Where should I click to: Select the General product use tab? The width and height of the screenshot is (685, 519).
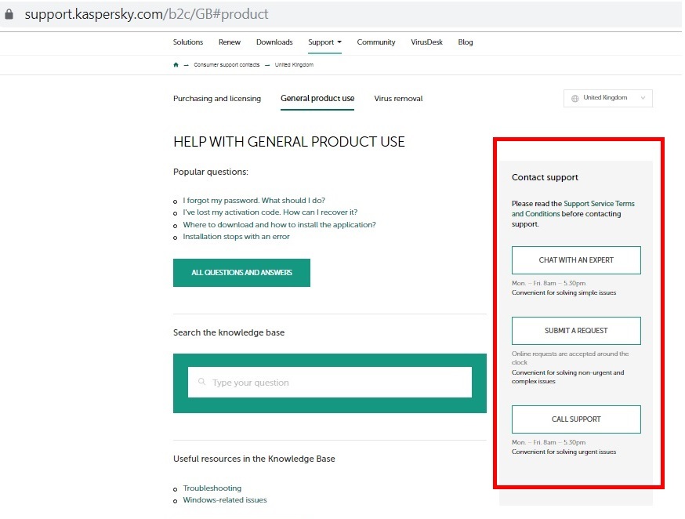pos(317,98)
